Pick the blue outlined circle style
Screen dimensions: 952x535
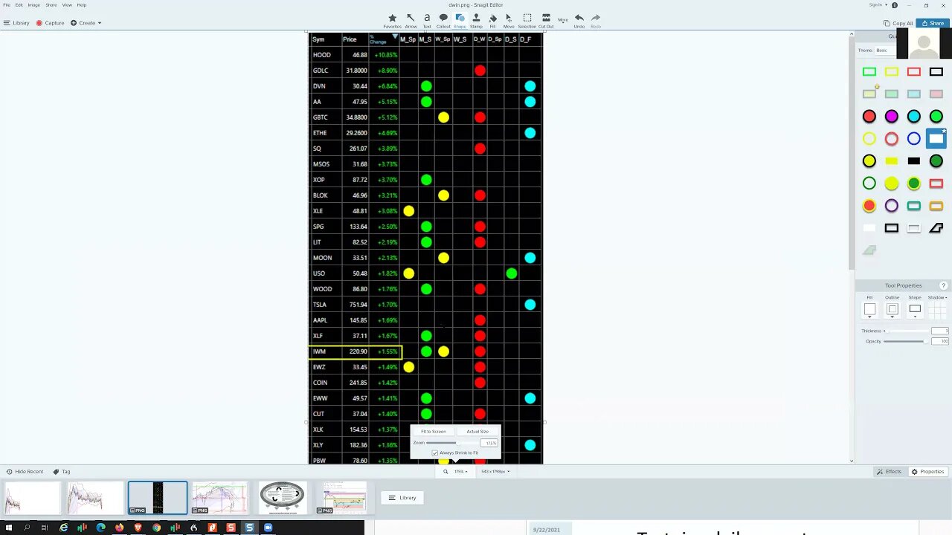tap(914, 139)
